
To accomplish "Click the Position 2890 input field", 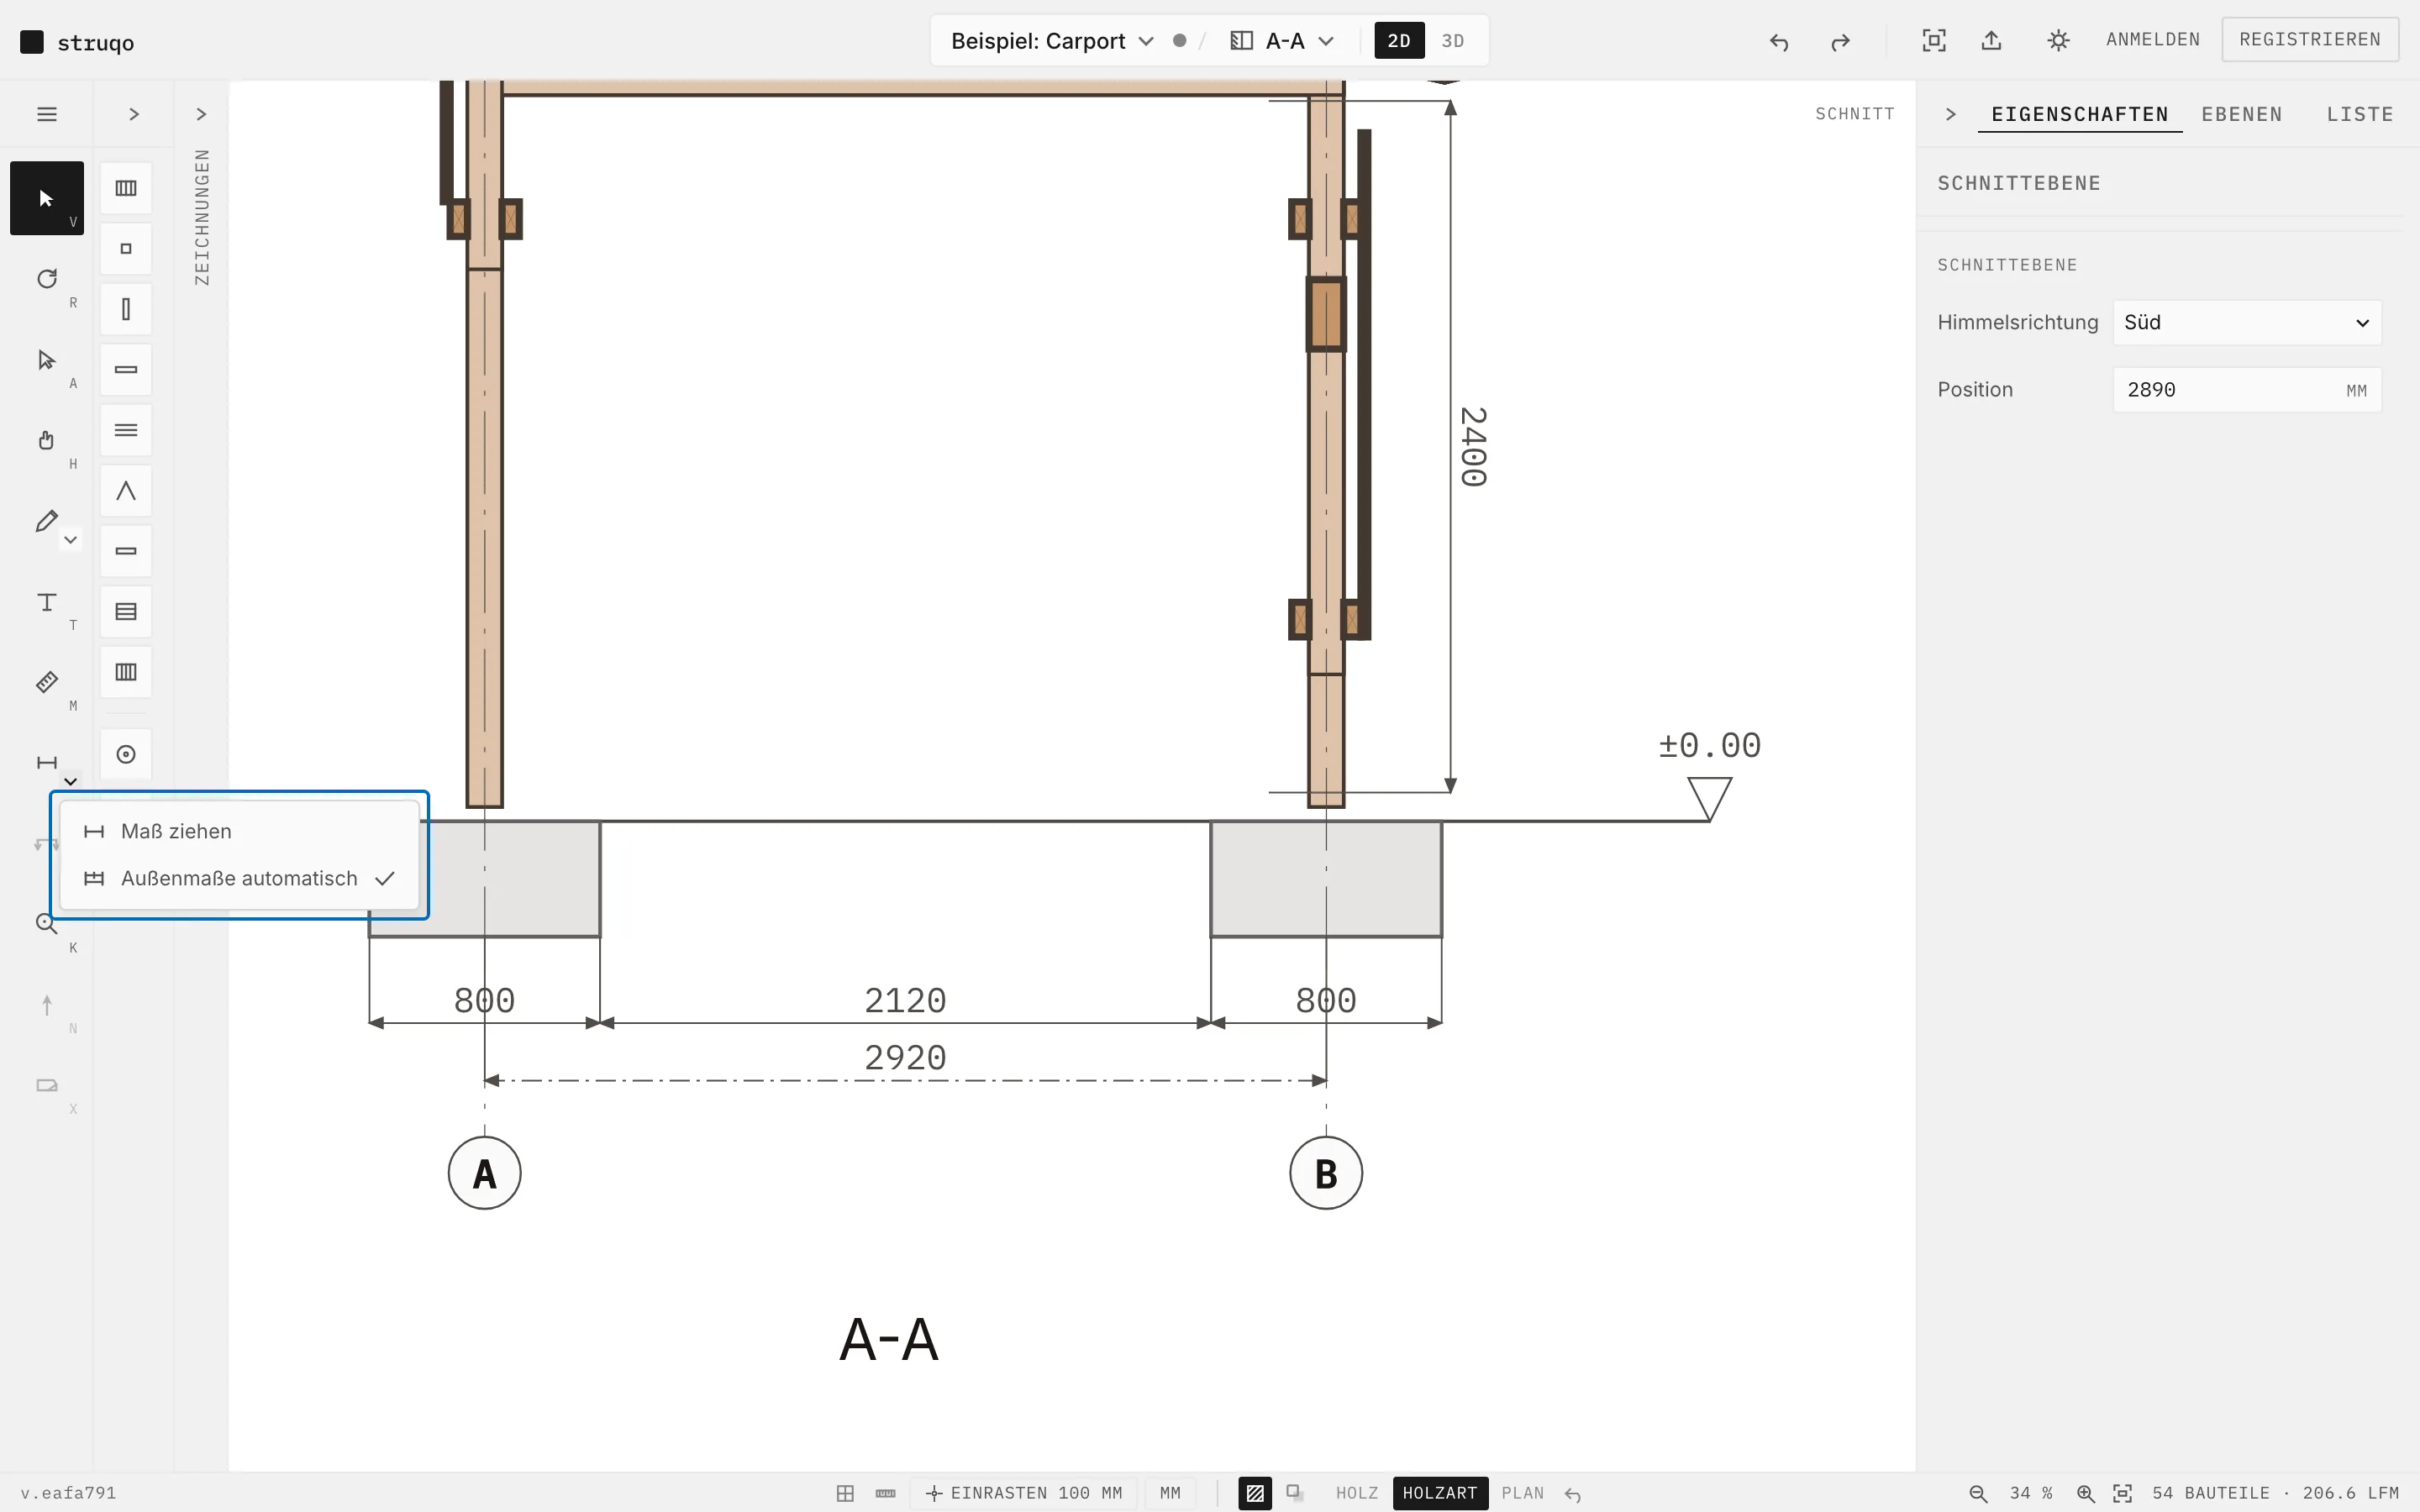I will point(2247,390).
